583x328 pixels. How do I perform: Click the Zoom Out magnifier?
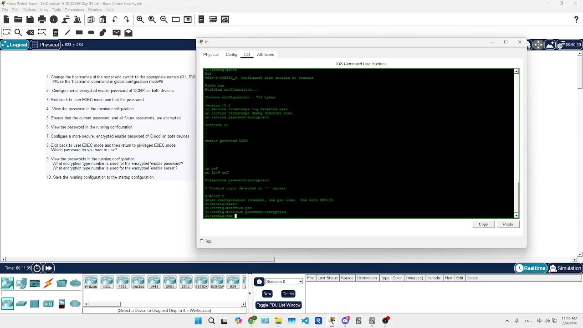click(164, 20)
